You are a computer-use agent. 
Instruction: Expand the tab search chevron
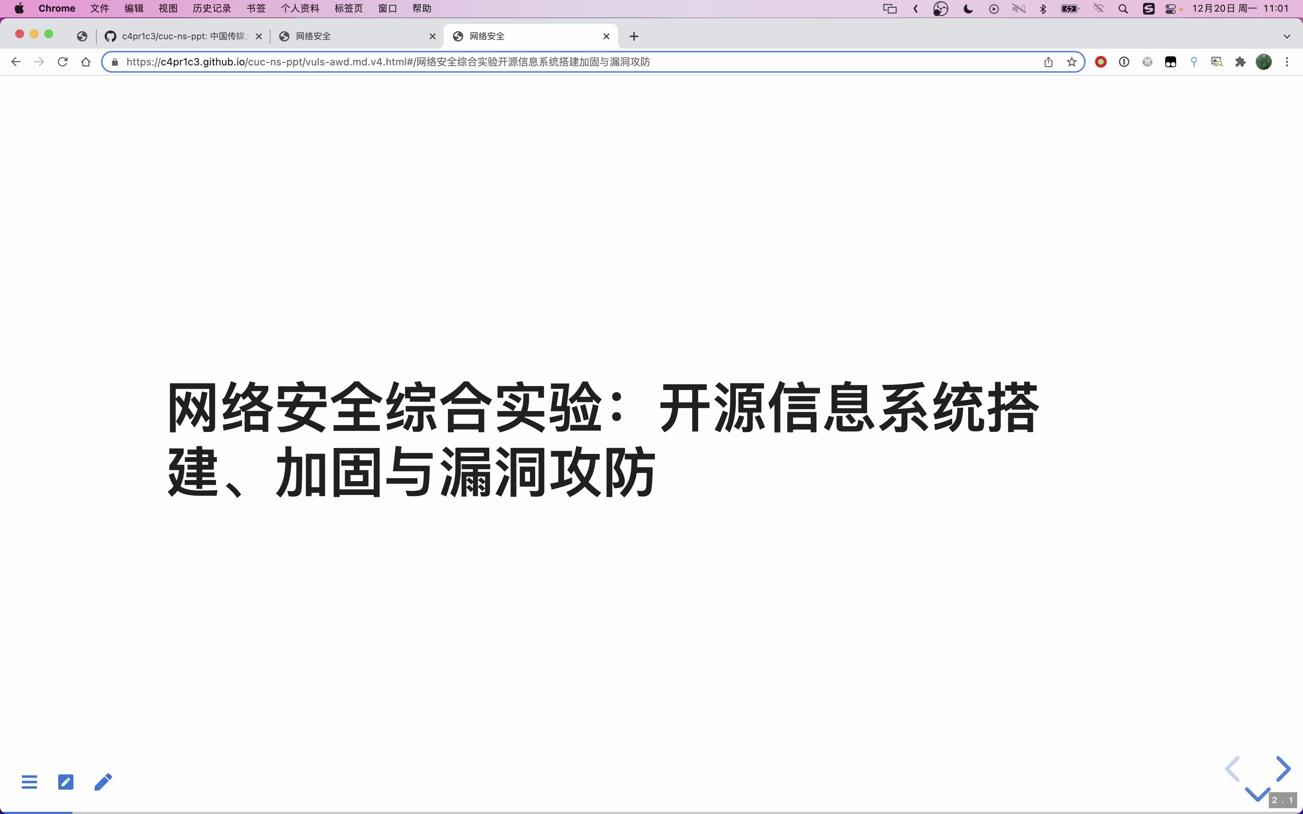[1287, 36]
